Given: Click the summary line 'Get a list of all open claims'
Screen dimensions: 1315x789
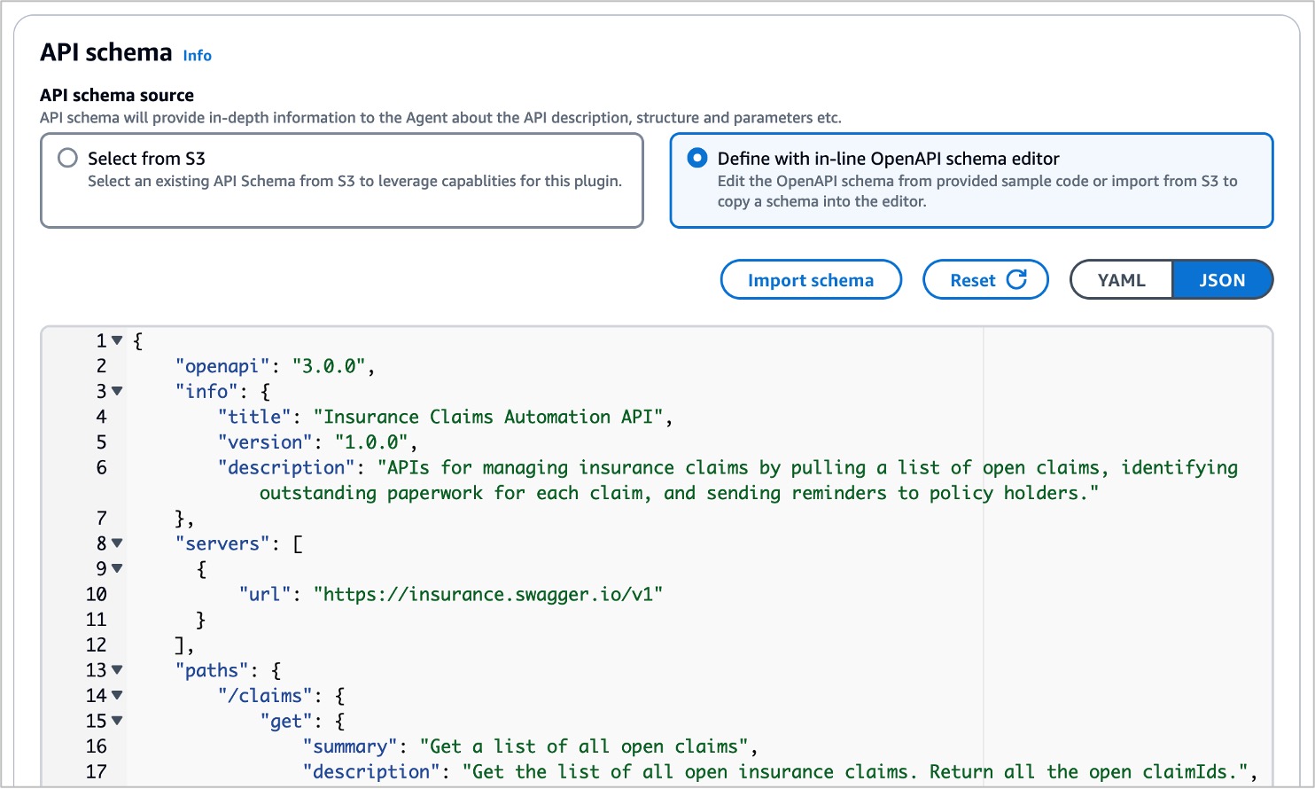Looking at the screenshot, I should tap(585, 747).
